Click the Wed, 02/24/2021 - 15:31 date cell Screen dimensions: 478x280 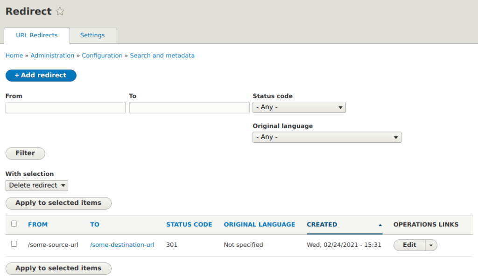click(x=344, y=245)
